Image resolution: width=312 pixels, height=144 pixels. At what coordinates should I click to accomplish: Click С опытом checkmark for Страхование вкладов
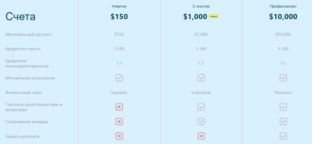pos(201,121)
